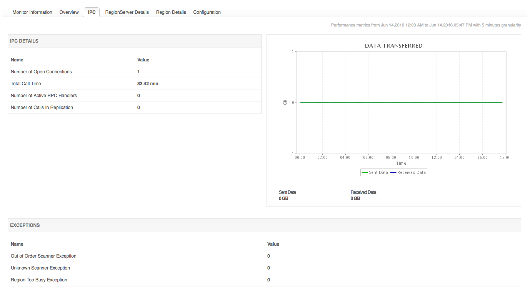Switch to the Overview tab
This screenshot has width=530, height=291.
[x=69, y=12]
